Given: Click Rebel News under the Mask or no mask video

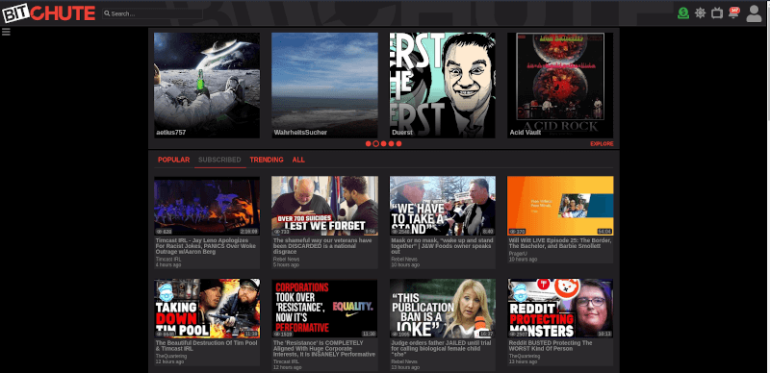Looking at the screenshot, I should [404, 259].
